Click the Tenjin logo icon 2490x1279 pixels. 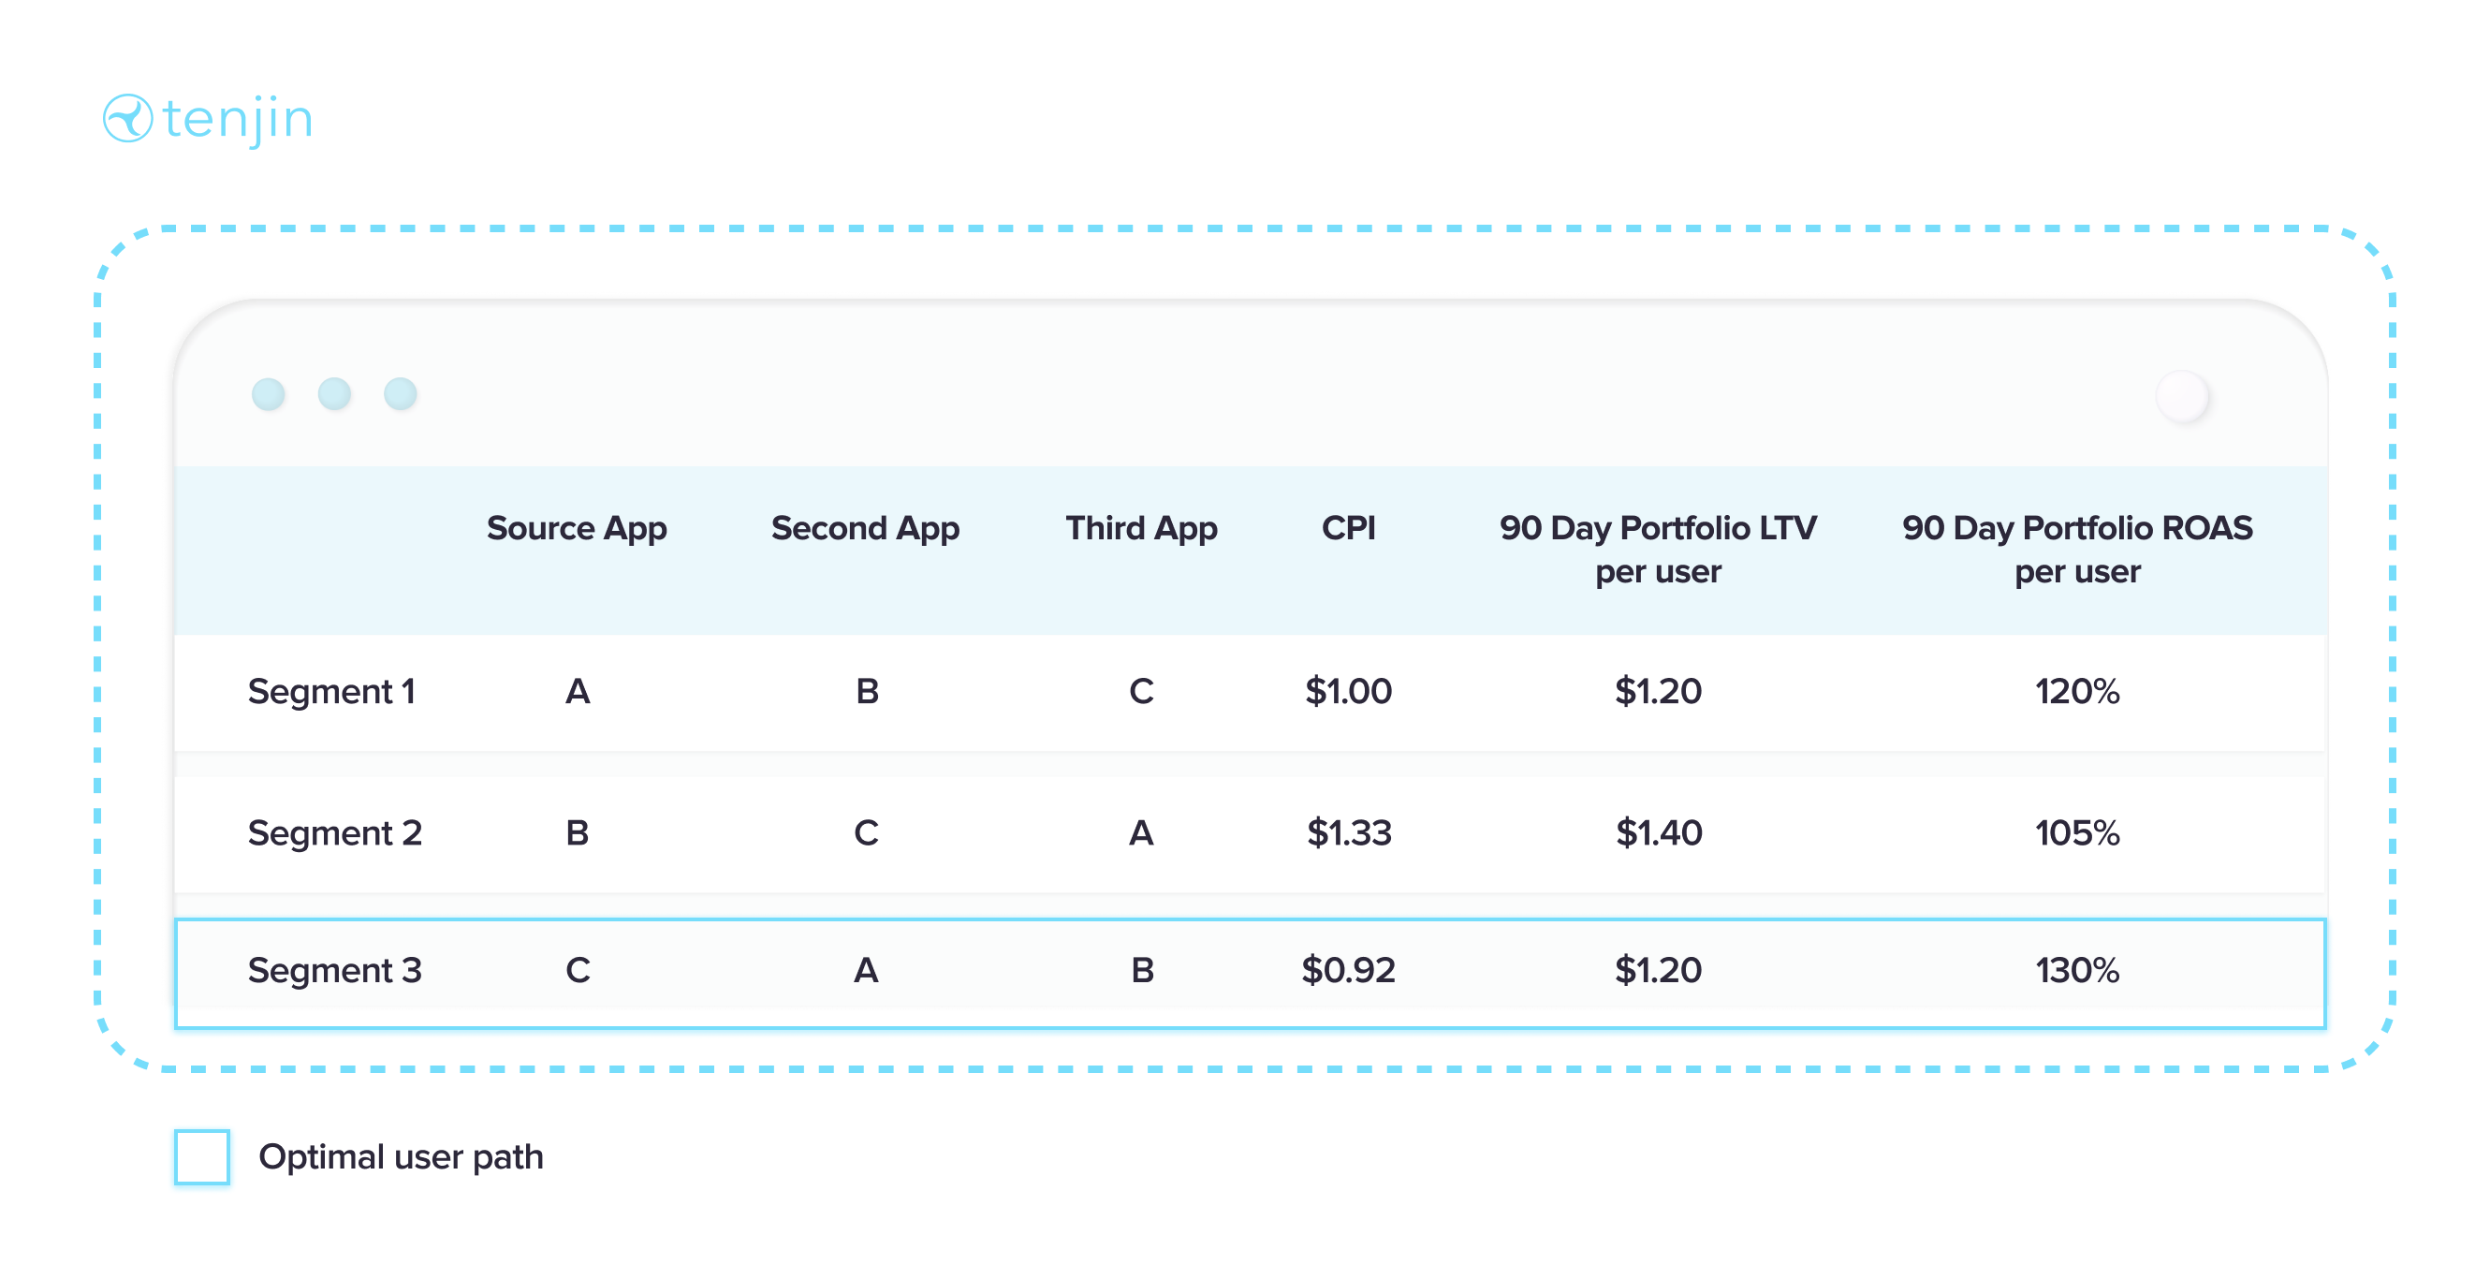[x=127, y=119]
